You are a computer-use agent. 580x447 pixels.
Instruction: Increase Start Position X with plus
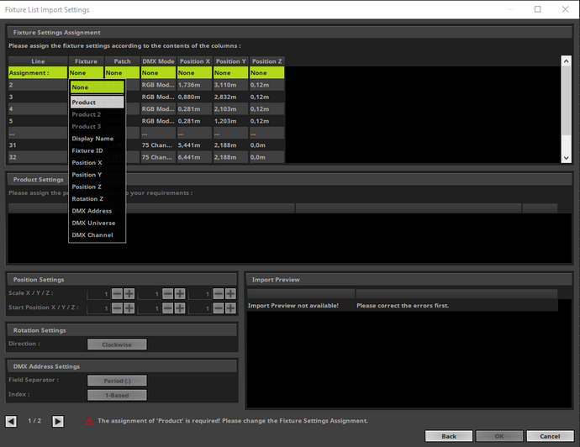129,308
